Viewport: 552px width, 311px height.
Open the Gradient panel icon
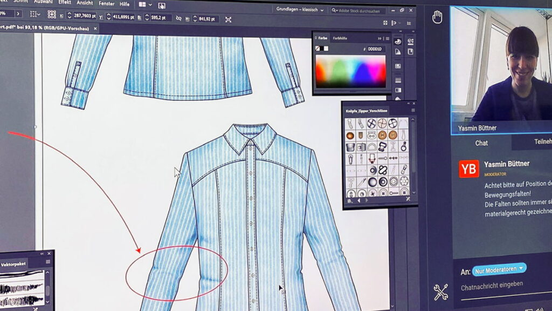click(x=398, y=90)
